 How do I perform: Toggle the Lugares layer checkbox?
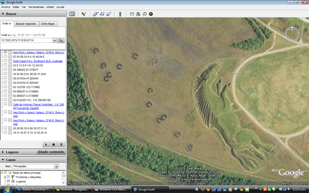[x=8, y=181]
